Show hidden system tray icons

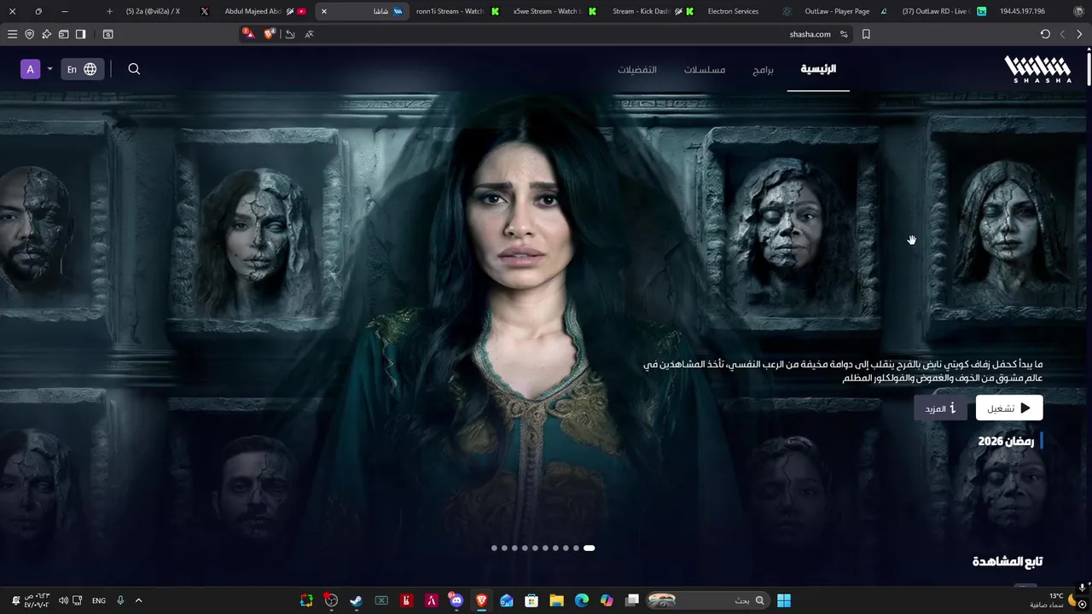[x=138, y=600]
